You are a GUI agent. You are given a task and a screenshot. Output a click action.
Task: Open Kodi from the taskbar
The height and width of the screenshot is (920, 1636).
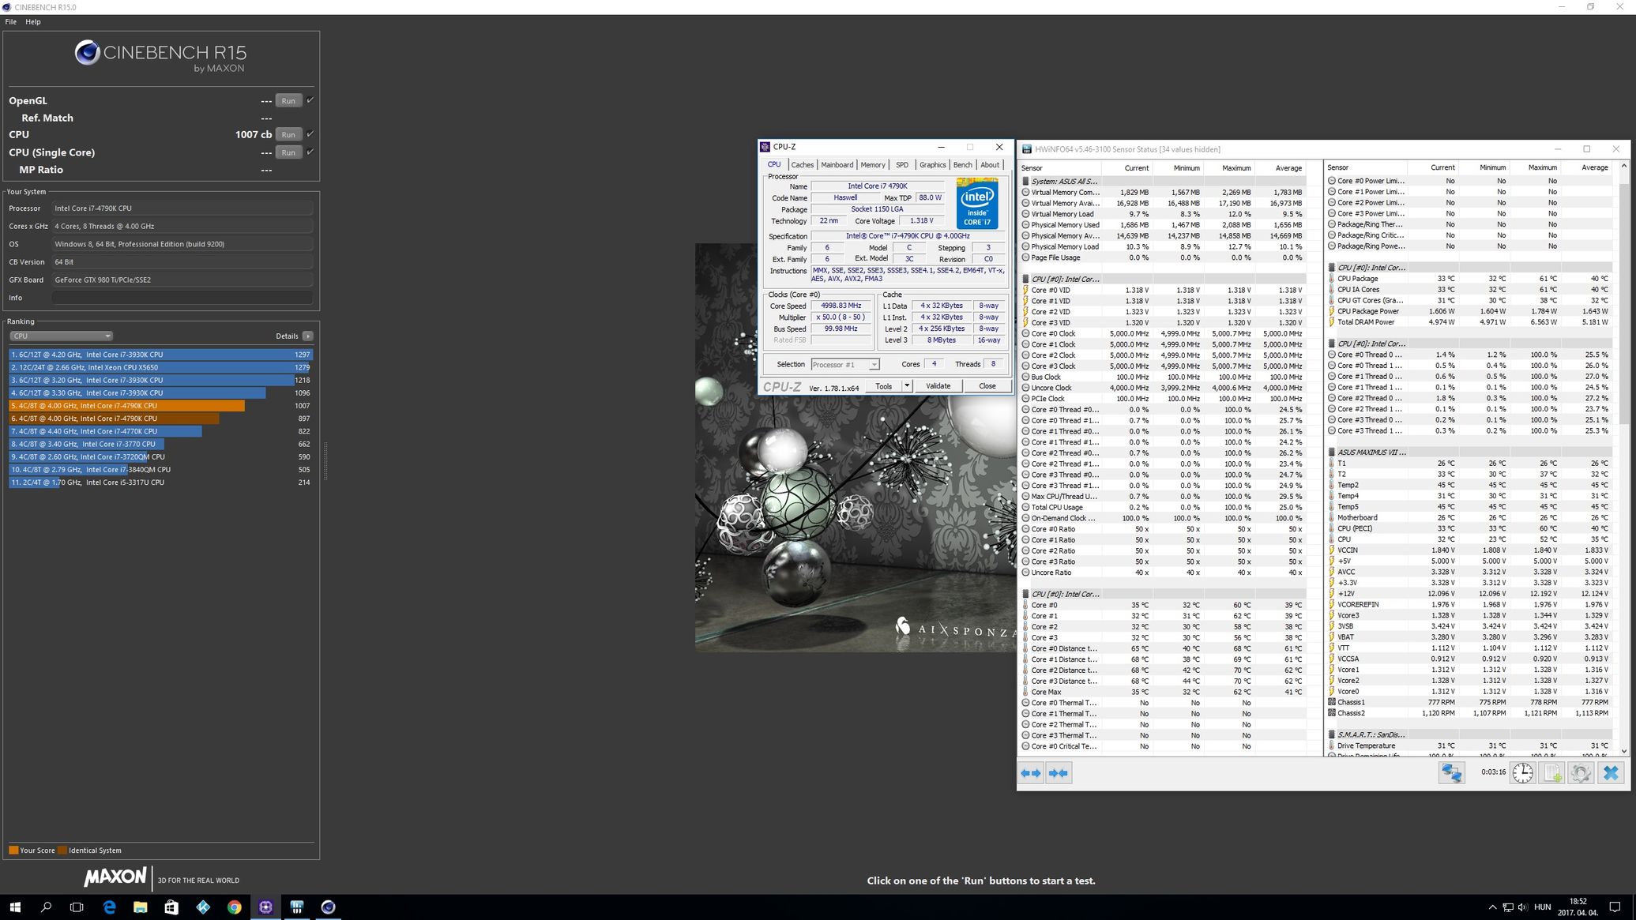203,907
